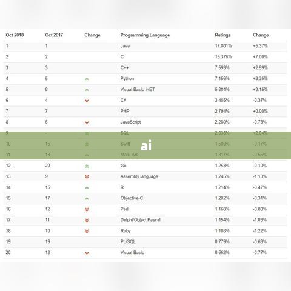
Task: Click double down arrow beside Assembly language
Action: pyautogui.click(x=87, y=177)
